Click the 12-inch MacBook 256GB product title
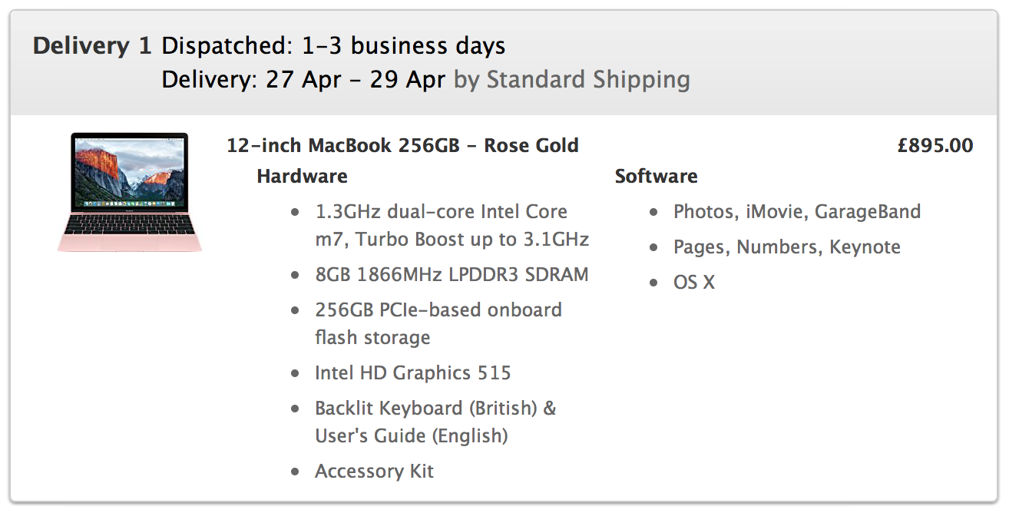1009x513 pixels. (x=402, y=145)
